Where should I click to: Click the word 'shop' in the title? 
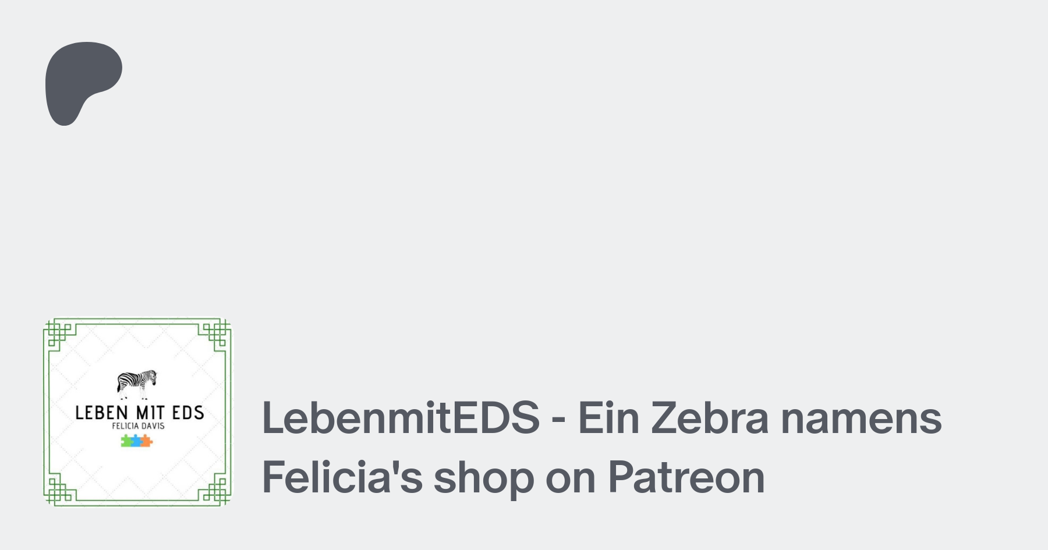(483, 477)
